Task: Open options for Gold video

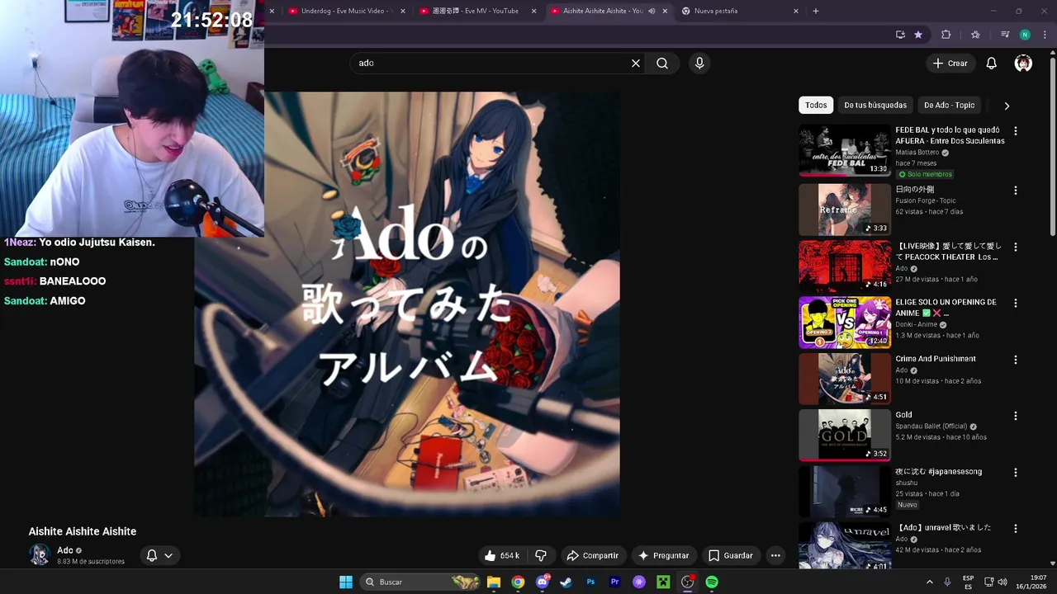Action: [1016, 416]
